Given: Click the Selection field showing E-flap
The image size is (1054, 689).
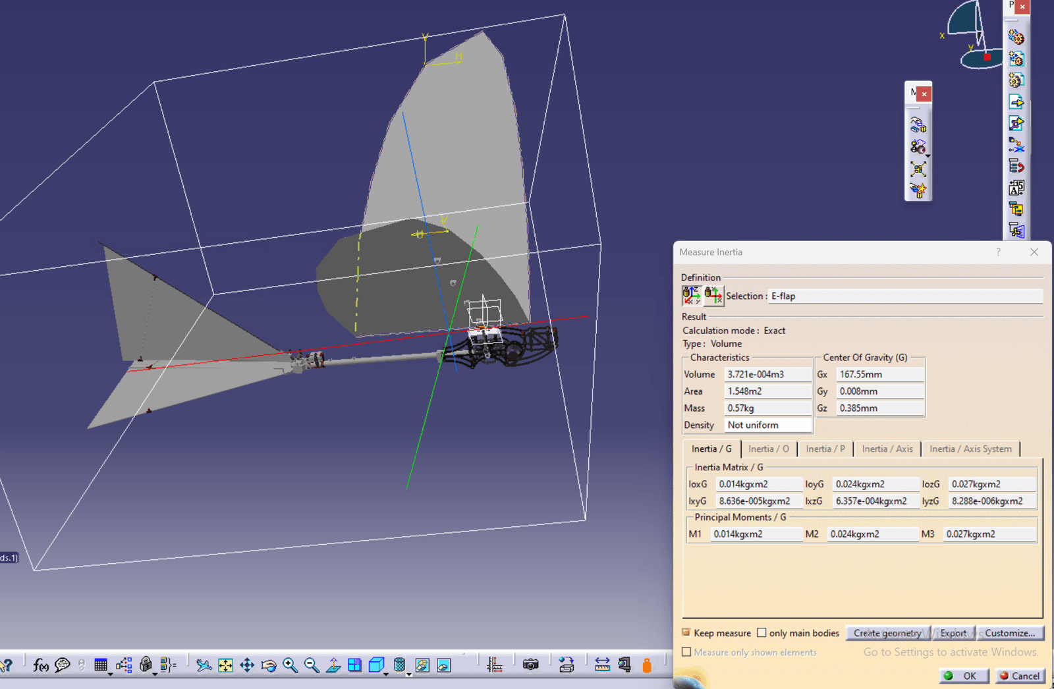Looking at the screenshot, I should pyautogui.click(x=906, y=296).
